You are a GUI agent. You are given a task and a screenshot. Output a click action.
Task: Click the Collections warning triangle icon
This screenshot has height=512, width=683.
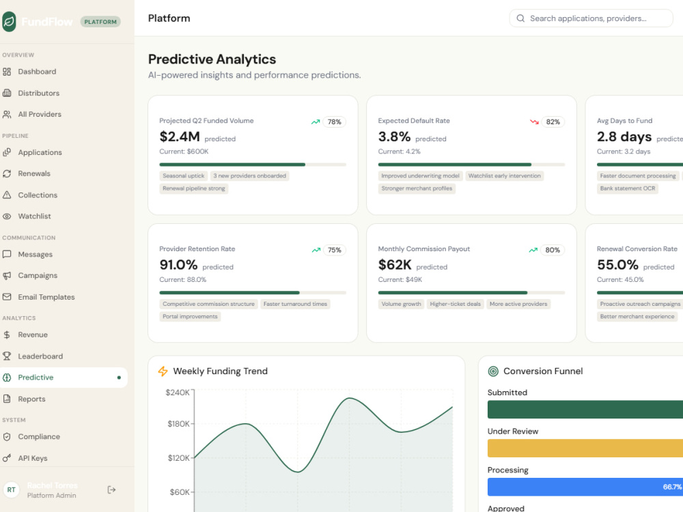tap(7, 195)
